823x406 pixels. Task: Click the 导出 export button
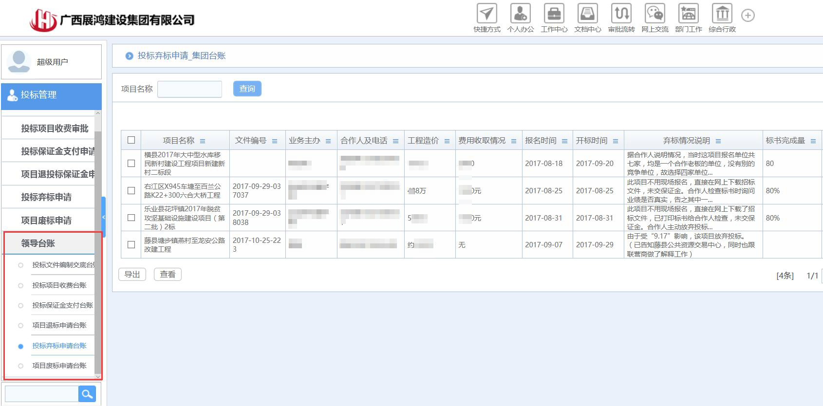click(x=132, y=275)
